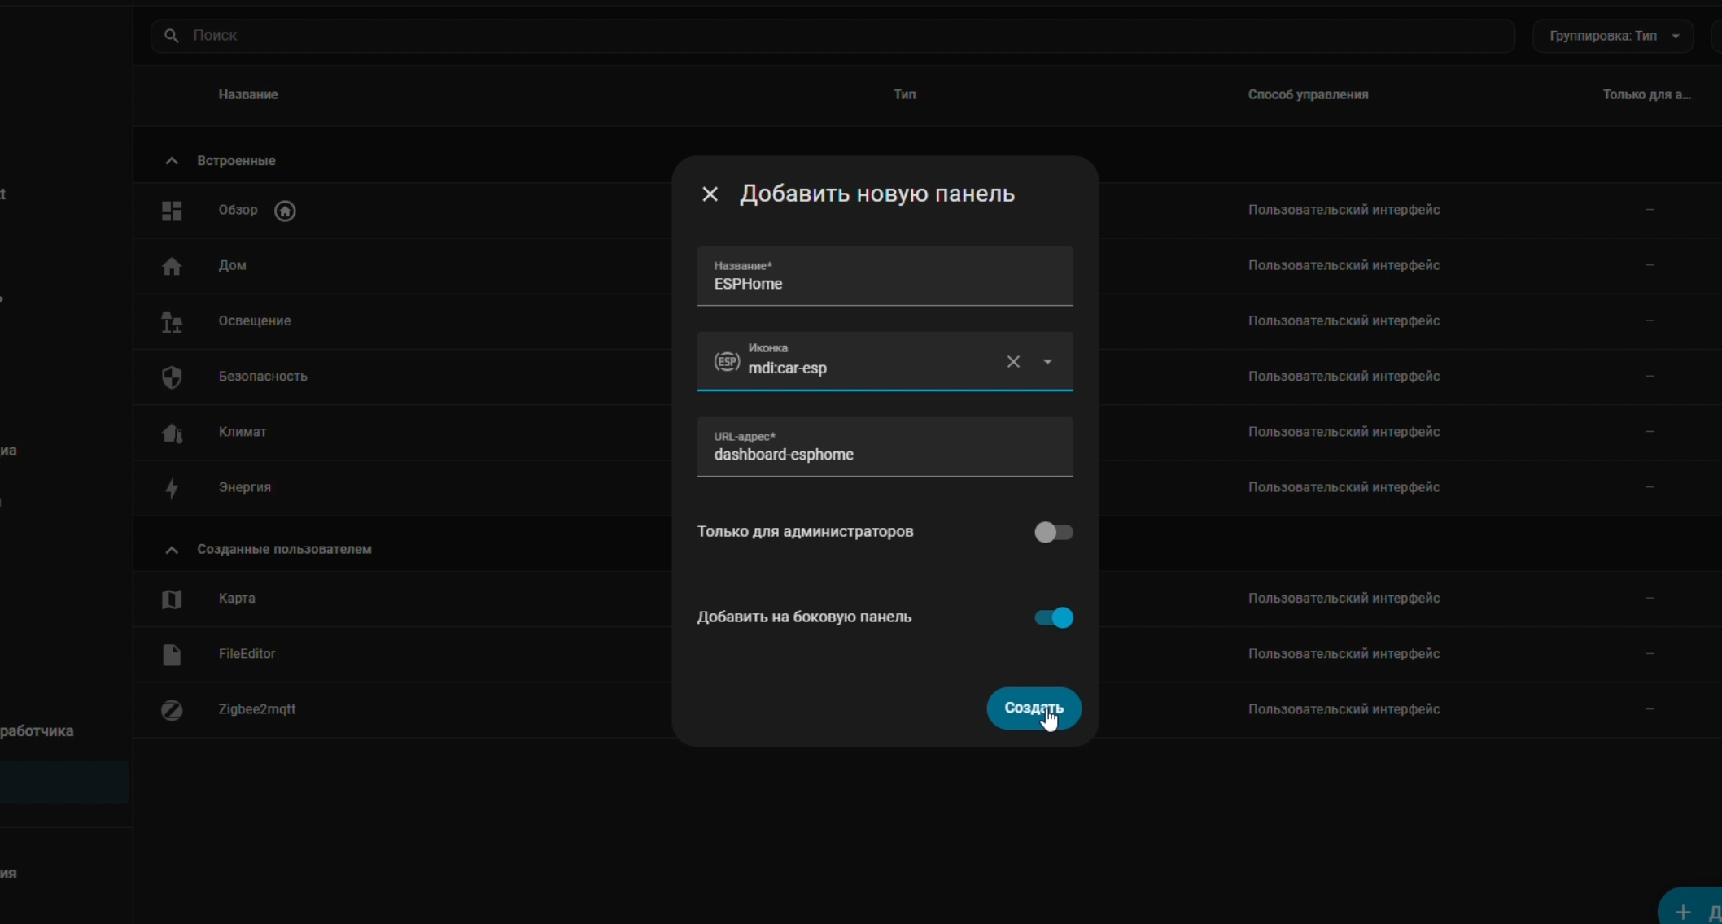Collapse Созданные пользователем group

pyautogui.click(x=172, y=550)
